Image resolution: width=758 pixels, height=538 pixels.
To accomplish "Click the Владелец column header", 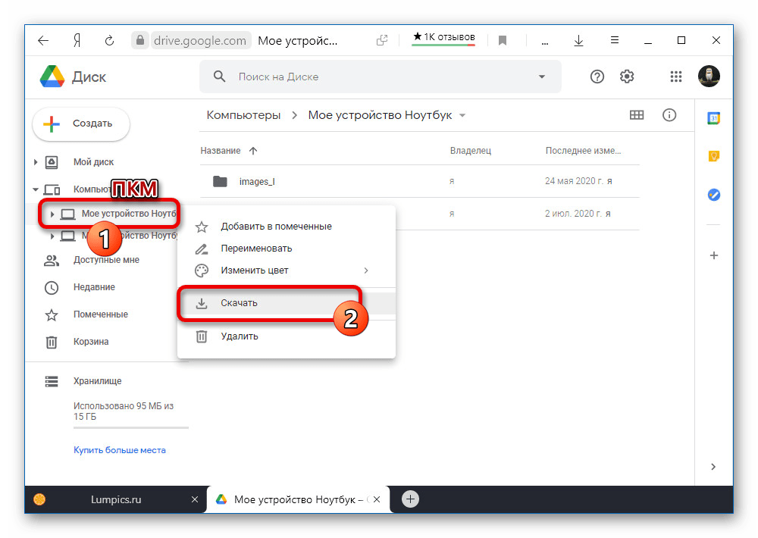I will (x=471, y=151).
